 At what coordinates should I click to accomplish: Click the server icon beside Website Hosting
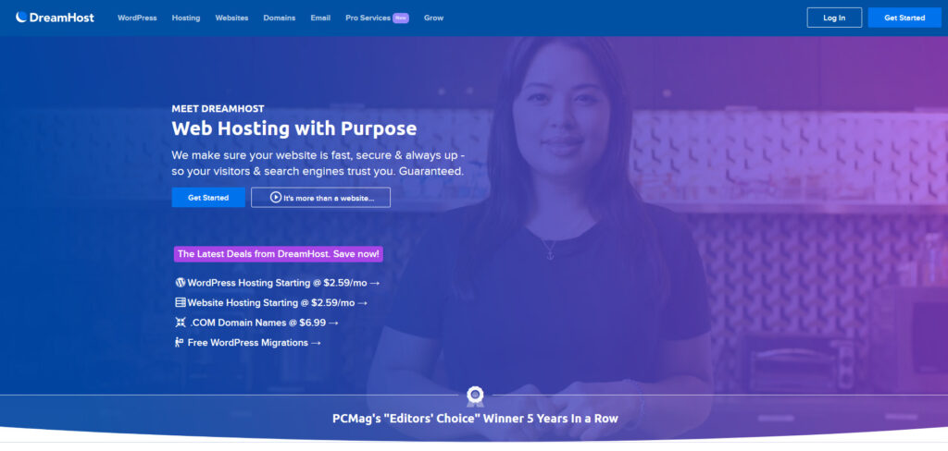(x=181, y=302)
